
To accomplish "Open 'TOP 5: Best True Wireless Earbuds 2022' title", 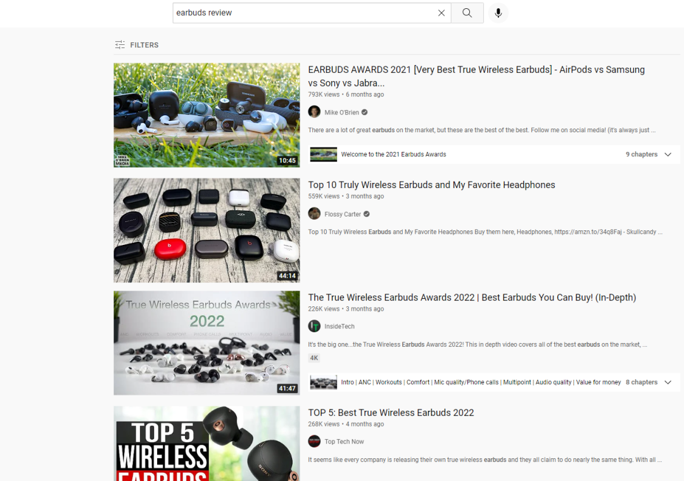I will coord(391,413).
